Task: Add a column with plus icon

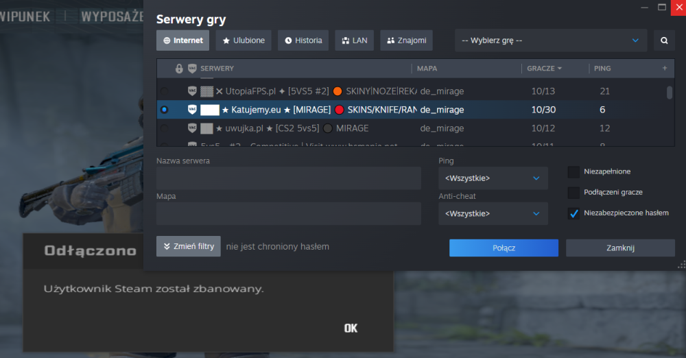Action: (x=665, y=68)
